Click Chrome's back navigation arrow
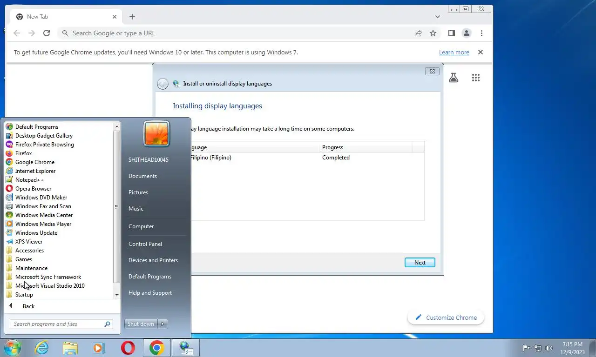This screenshot has height=357, width=596. pyautogui.click(x=17, y=33)
